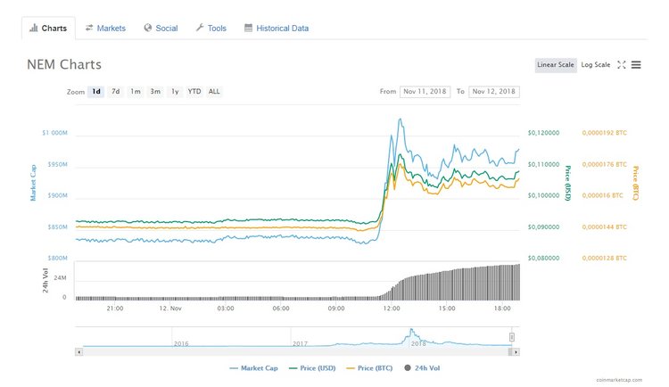Set zoom range to 1m

[x=136, y=91]
